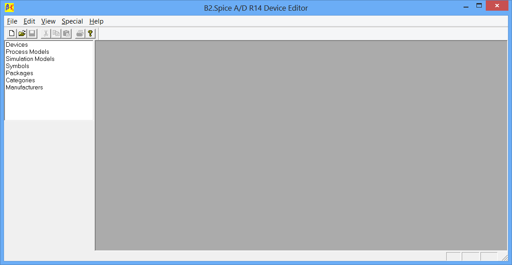Create a new file with the New icon
The image size is (512, 265).
pos(12,33)
